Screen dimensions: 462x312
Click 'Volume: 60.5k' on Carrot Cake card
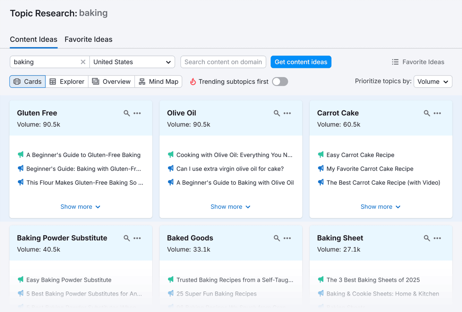(339, 124)
